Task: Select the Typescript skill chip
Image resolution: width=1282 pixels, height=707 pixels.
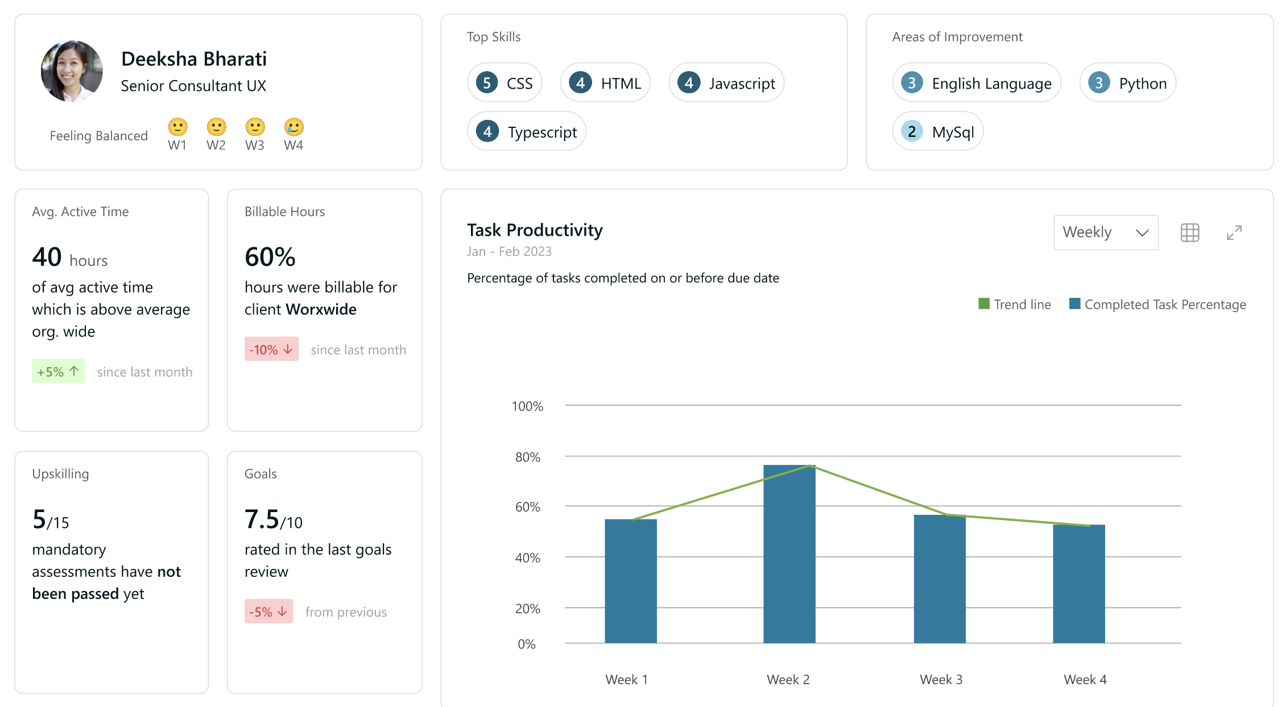Action: (527, 132)
